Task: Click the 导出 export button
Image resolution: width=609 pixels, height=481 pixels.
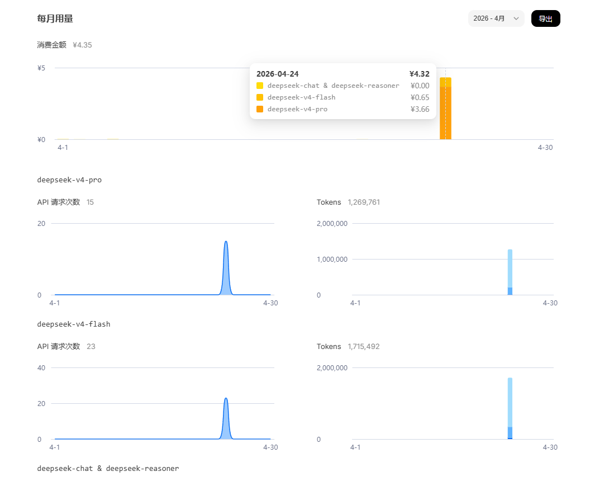Action: point(545,18)
